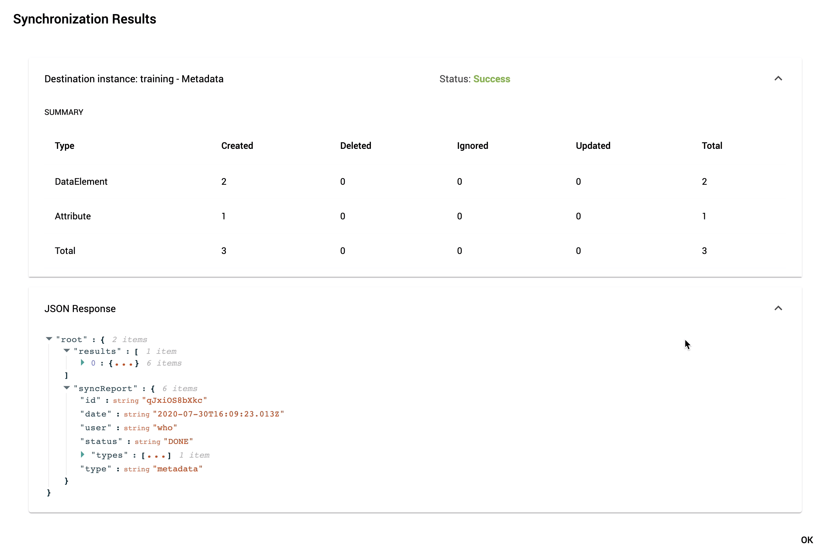Collapse the results array triangle
The image size is (826, 551).
tap(66, 351)
